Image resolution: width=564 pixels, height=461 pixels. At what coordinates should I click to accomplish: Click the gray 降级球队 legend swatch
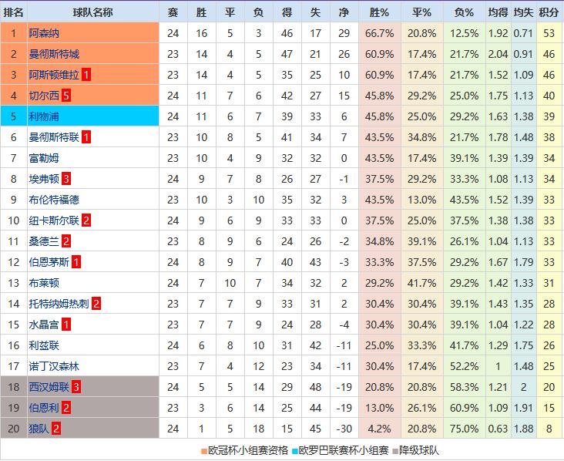(x=396, y=451)
